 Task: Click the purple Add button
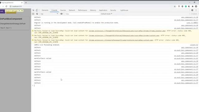pyautogui.click(x=2, y=11)
